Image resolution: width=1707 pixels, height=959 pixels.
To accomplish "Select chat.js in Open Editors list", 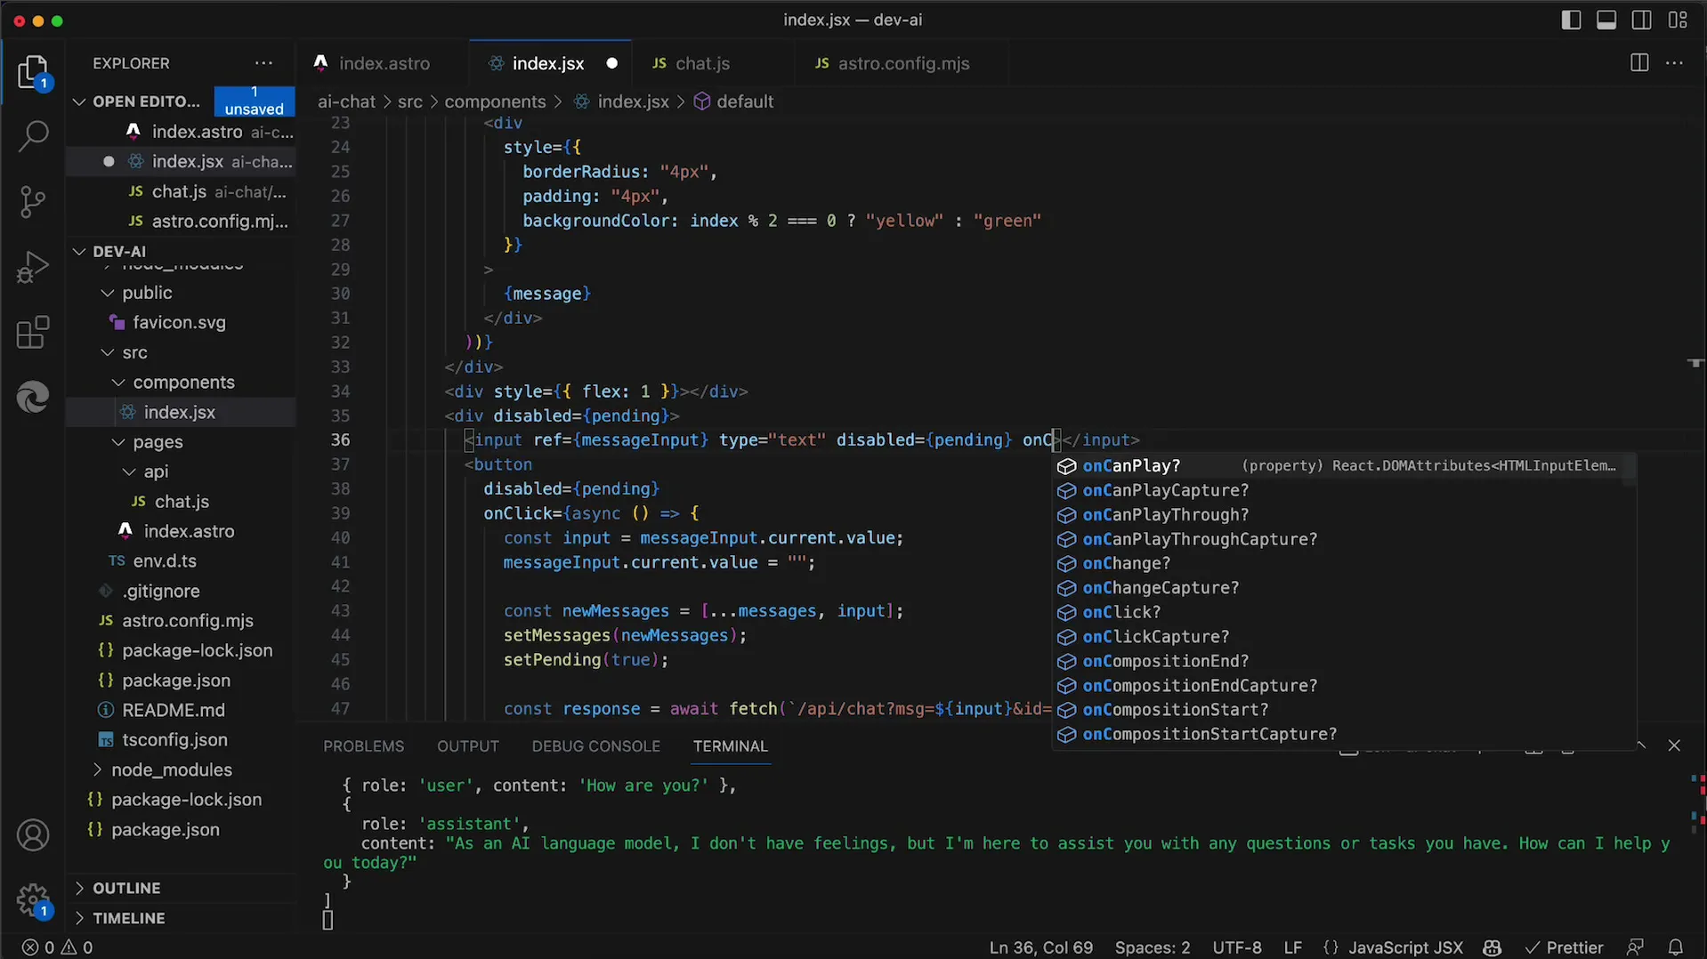I will 181,191.
